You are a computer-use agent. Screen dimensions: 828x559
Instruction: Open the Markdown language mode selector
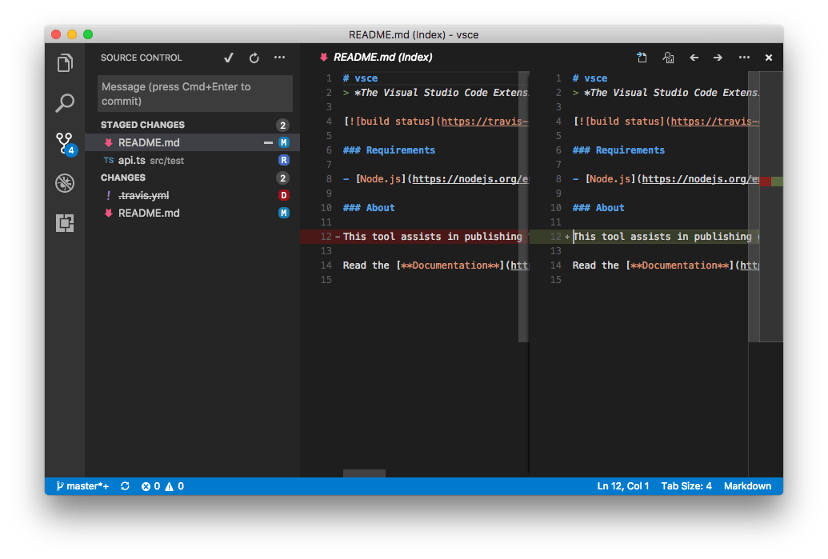coord(748,485)
